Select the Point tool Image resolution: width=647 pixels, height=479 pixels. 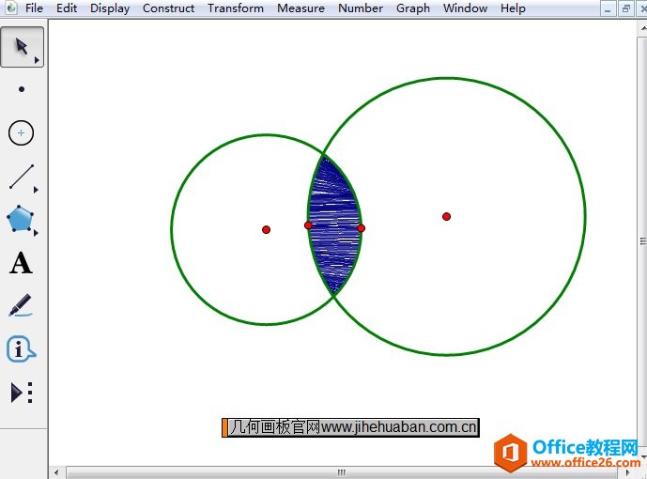pyautogui.click(x=22, y=90)
